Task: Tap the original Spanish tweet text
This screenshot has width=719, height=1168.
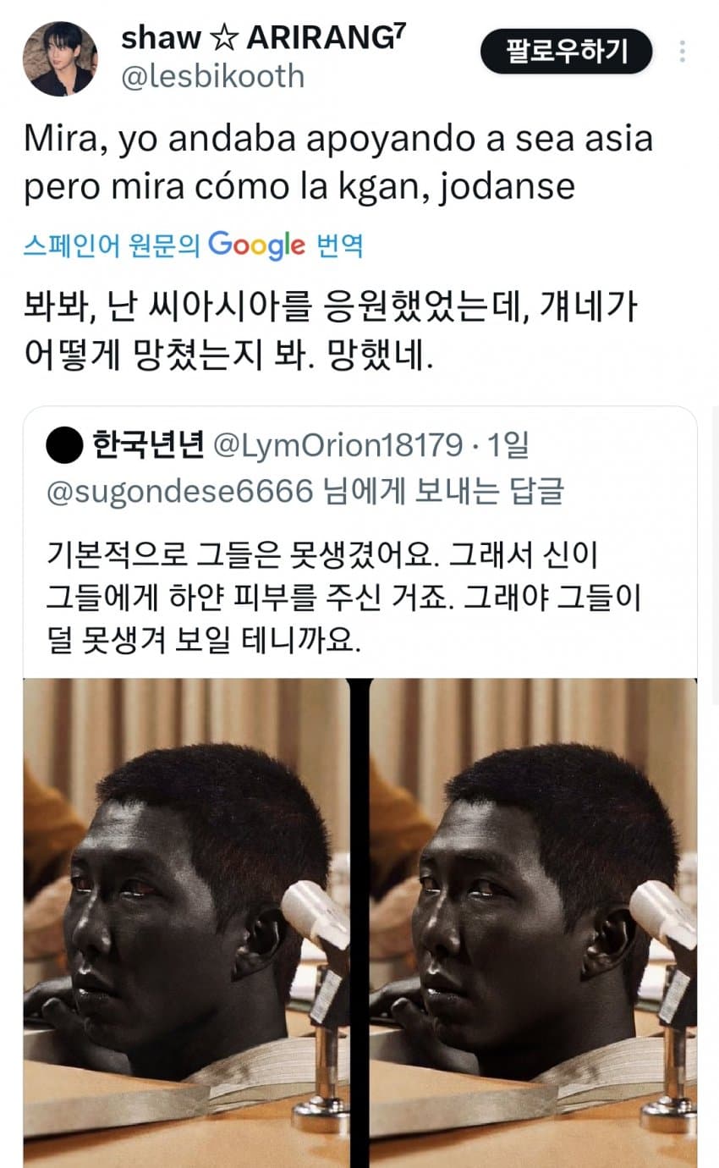Action: (x=338, y=163)
